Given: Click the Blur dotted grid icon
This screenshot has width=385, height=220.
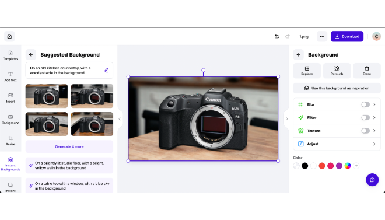Looking at the screenshot, I should click(x=301, y=104).
